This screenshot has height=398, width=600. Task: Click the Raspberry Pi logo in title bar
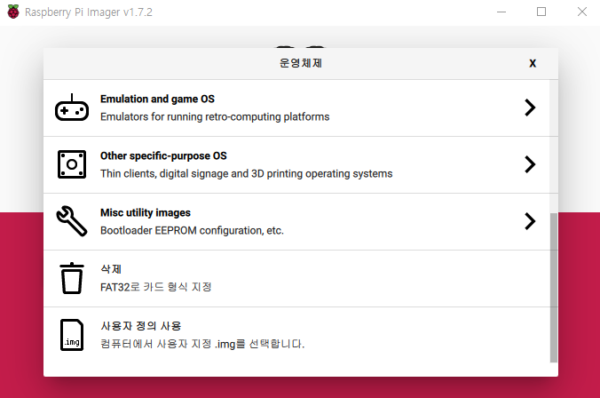pos(13,12)
